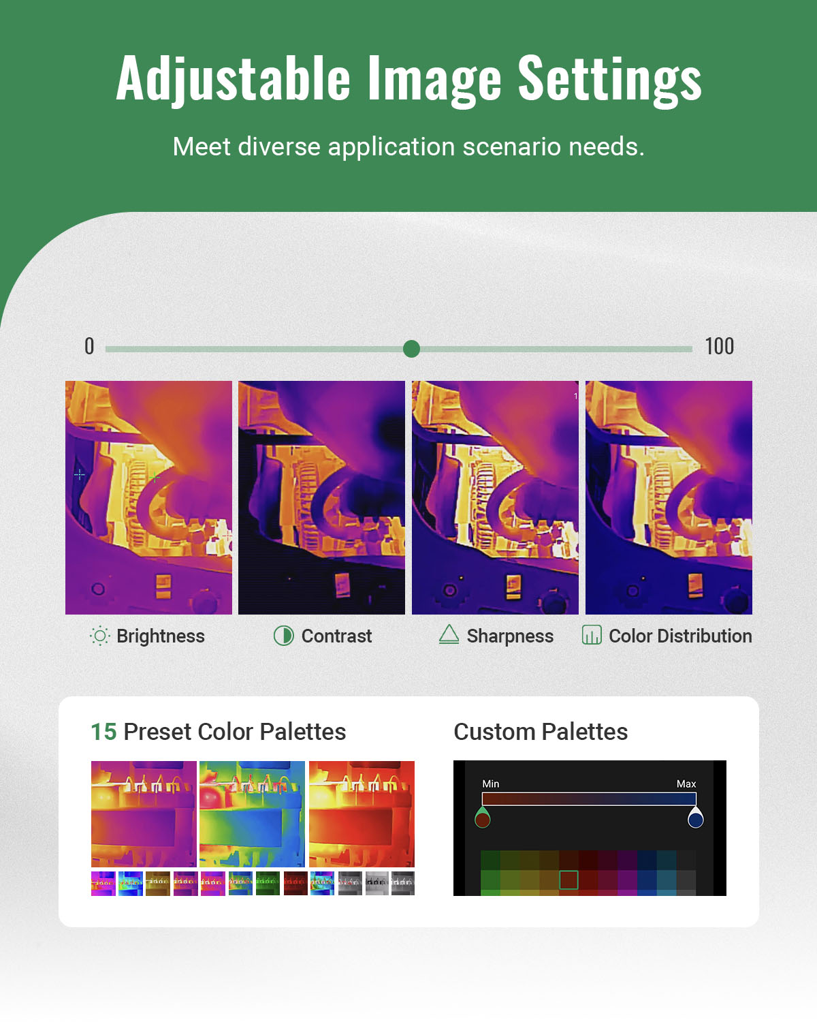Pick the highlighted red swatch in color grid

click(568, 880)
